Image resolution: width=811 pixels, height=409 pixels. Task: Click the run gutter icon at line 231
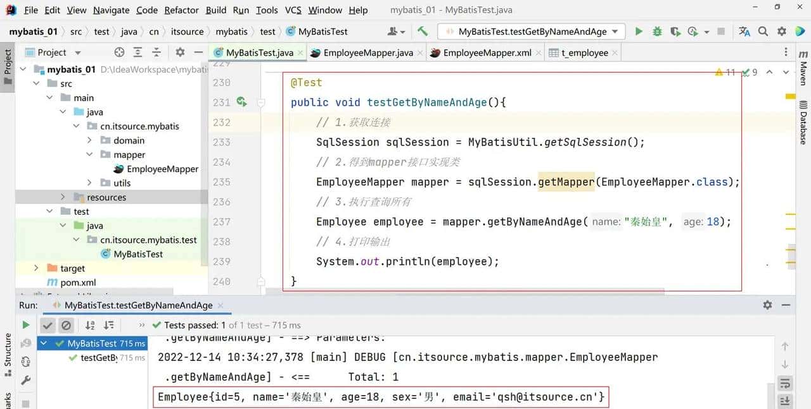point(241,102)
